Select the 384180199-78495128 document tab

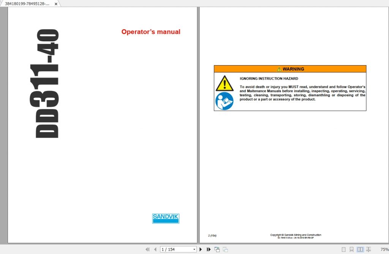[27, 3]
